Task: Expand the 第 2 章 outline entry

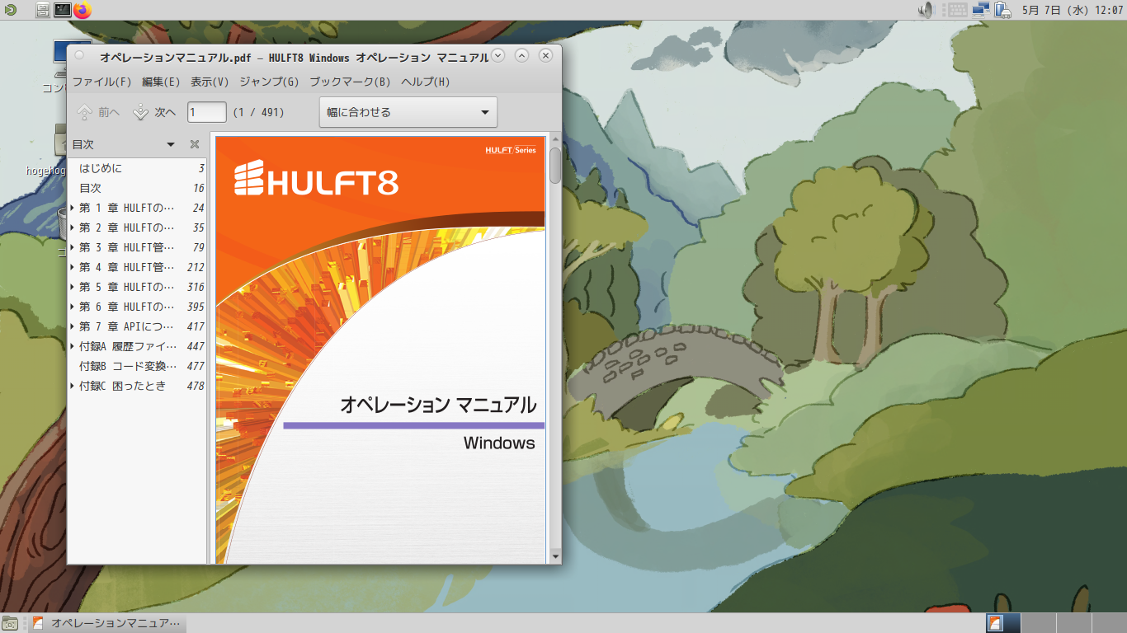Action: point(73,227)
